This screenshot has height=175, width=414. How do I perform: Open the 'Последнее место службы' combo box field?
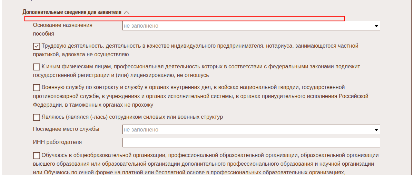(248, 130)
